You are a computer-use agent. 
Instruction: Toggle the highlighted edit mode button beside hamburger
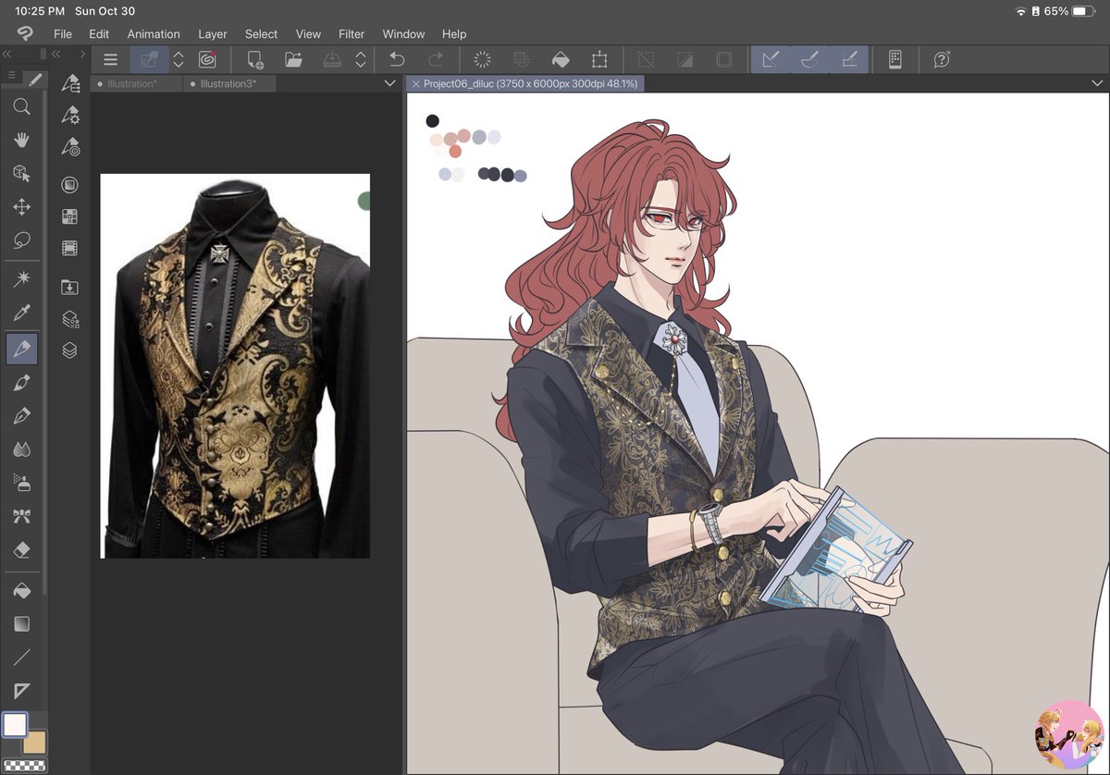point(149,59)
